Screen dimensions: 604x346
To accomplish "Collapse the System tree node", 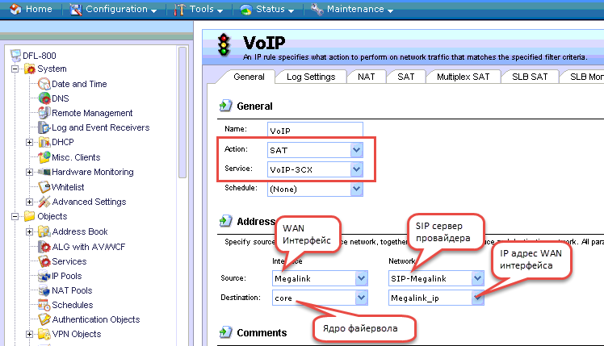I will click(x=15, y=69).
